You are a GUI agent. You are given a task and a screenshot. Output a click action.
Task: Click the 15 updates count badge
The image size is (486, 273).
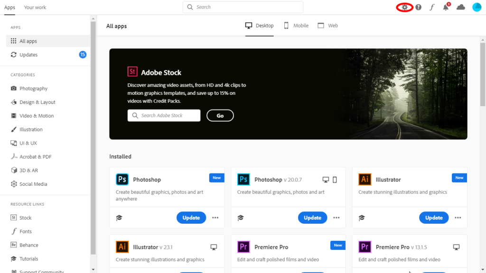[83, 55]
